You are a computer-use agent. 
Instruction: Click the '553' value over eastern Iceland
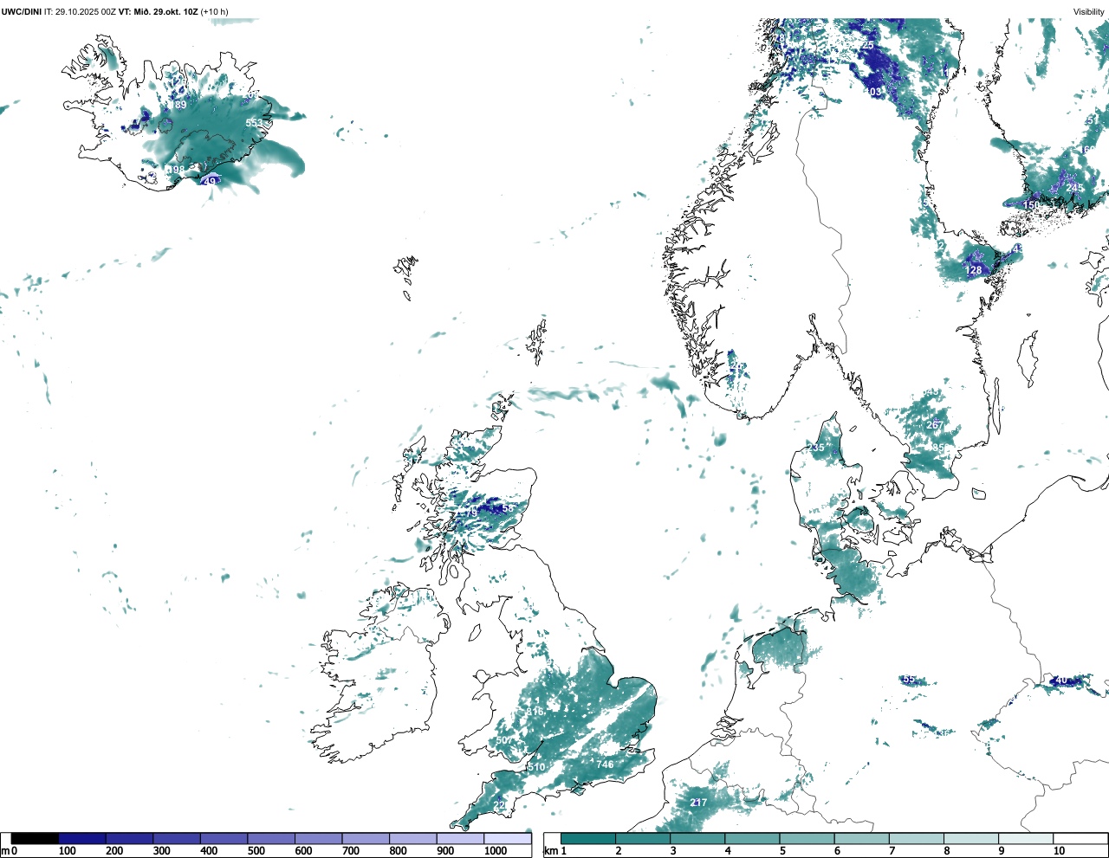(254, 123)
